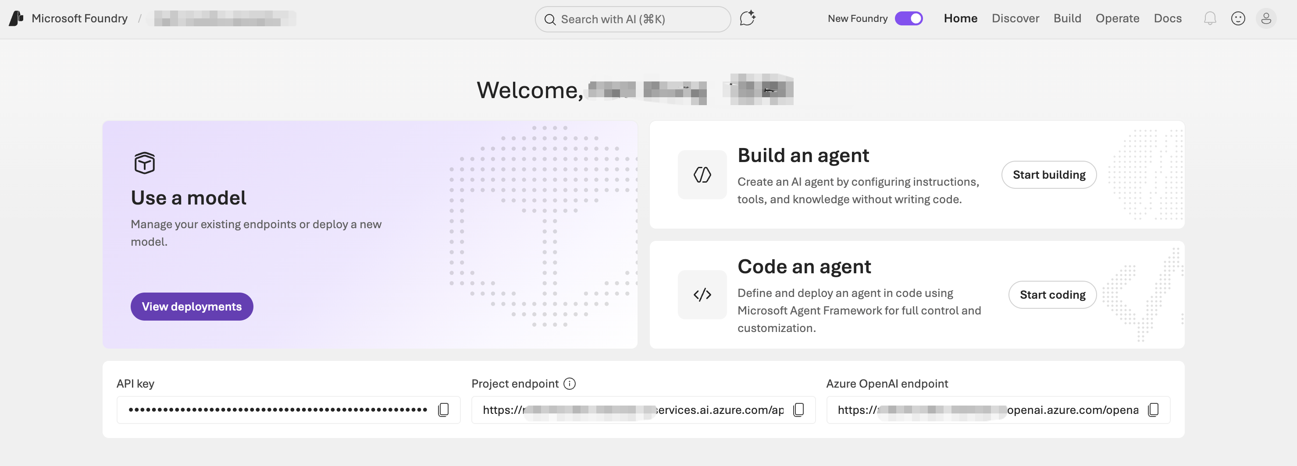Switch to the Operate tab

[x=1117, y=18]
